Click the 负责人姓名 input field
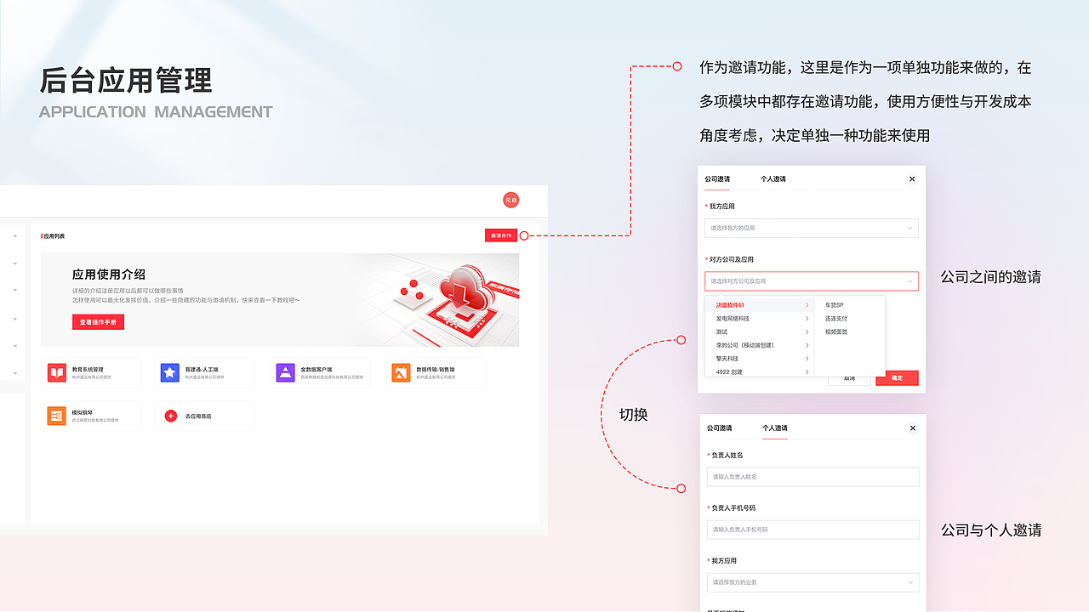1089x612 pixels. [x=812, y=477]
